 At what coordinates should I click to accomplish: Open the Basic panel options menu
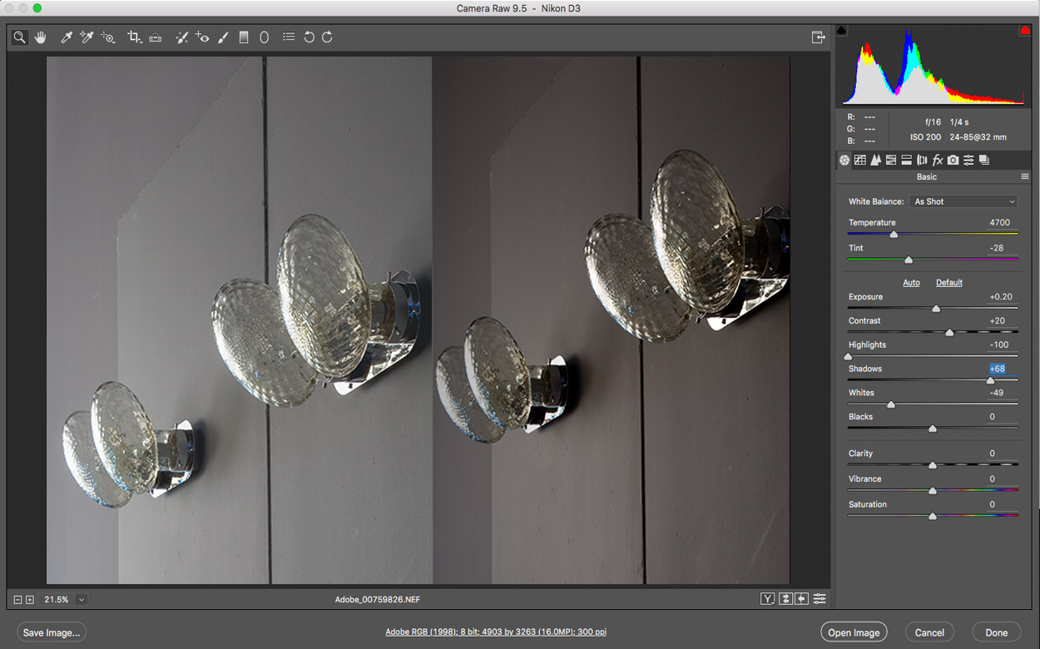(x=1025, y=177)
